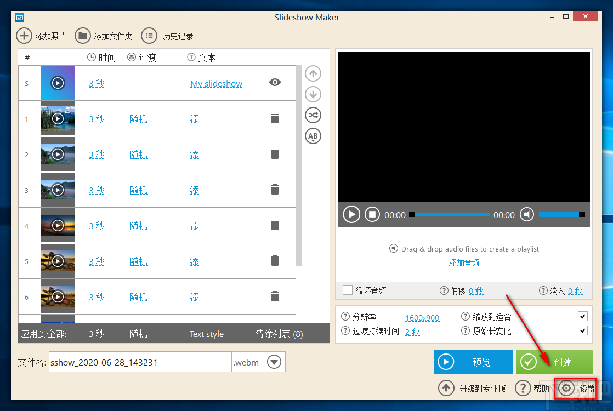Click the text column header
The width and height of the screenshot is (613, 411).
201,58
